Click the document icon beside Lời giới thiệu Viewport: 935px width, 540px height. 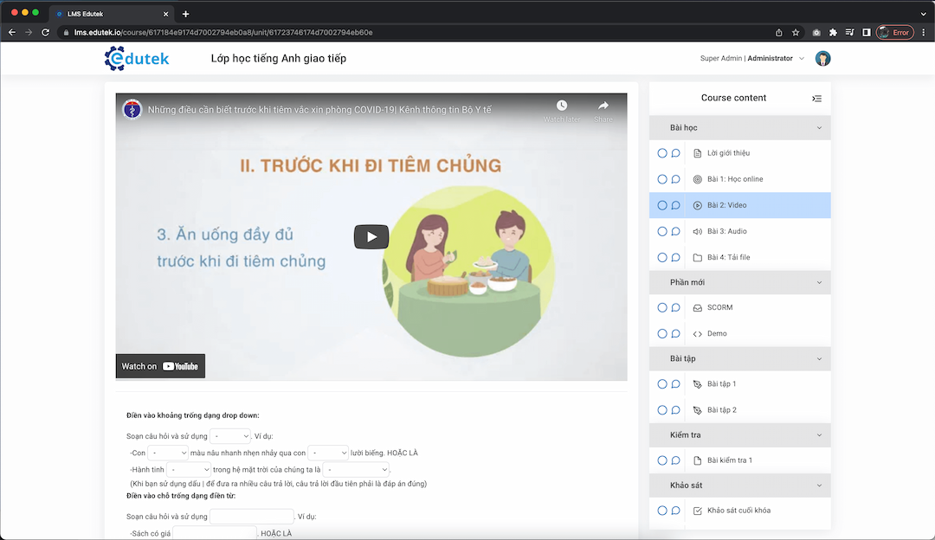tap(698, 153)
